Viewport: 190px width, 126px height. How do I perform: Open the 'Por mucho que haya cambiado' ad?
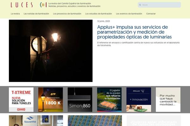click(168, 100)
